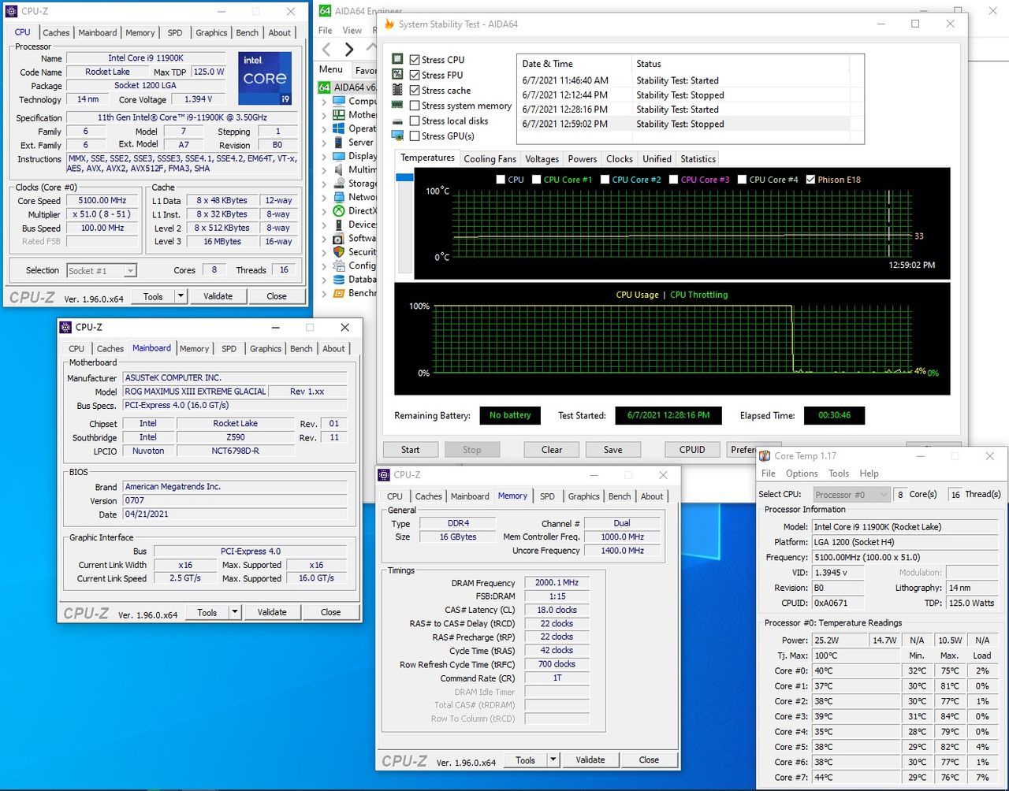Open the Tools dropdown arrow in CPU-Z Mainboard window
The image size is (1009, 791).
[234, 612]
